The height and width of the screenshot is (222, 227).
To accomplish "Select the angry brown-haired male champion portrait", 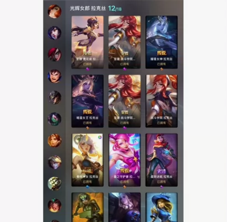I will pos(54,76).
